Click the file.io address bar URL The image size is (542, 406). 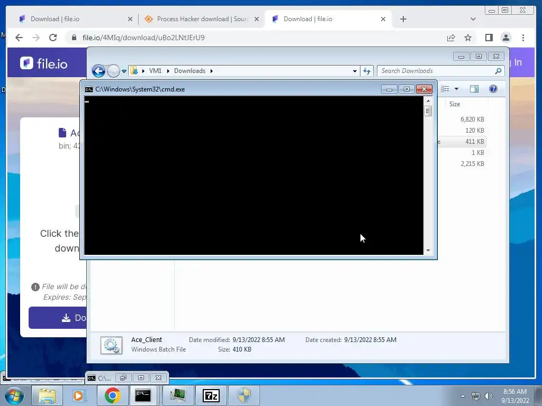click(143, 38)
